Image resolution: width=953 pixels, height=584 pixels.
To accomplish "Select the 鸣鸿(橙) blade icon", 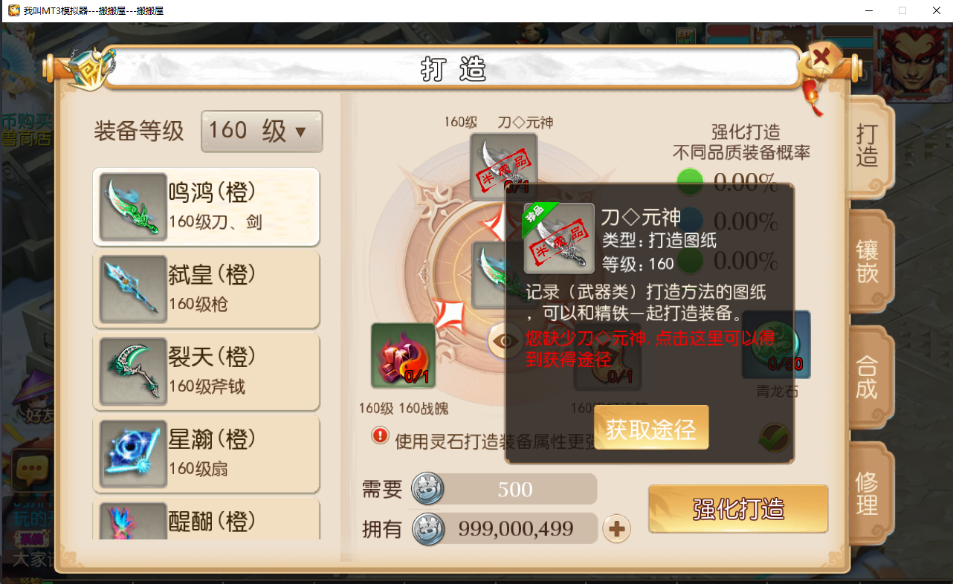I will (x=133, y=207).
